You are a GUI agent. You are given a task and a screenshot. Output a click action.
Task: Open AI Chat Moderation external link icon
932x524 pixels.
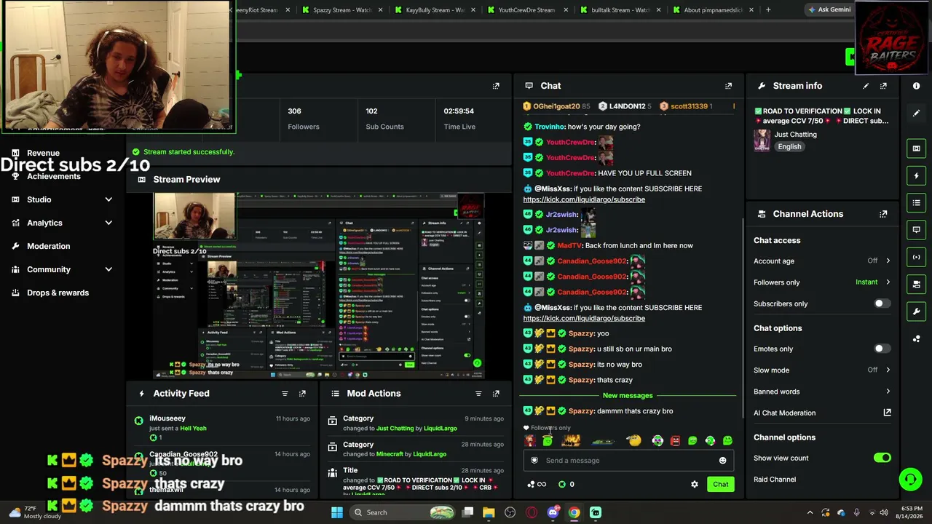(x=887, y=413)
